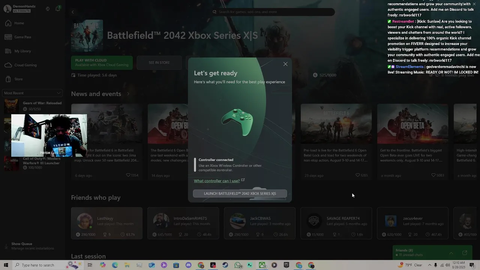Screen dimensions: 480x270
Task: Open the Get to the frontline news card
Action: coord(412,142)
